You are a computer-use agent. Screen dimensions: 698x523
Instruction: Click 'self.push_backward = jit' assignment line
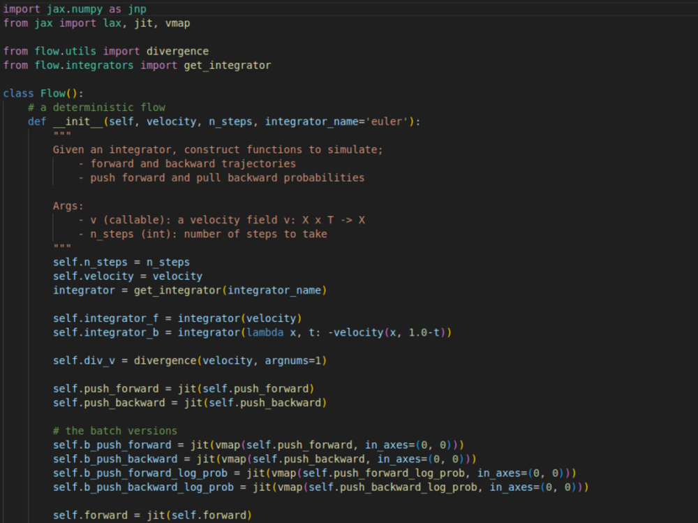pyautogui.click(x=190, y=403)
